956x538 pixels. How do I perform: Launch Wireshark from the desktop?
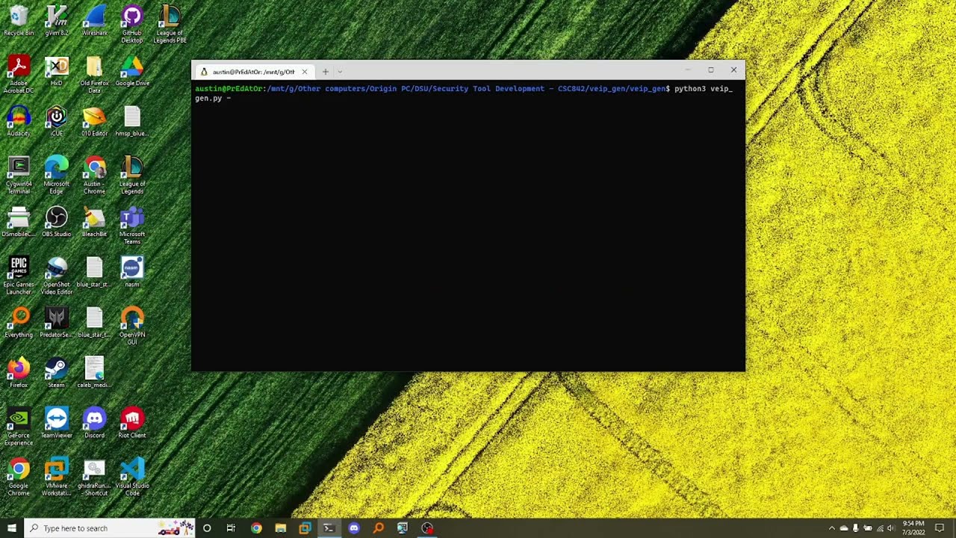94,20
